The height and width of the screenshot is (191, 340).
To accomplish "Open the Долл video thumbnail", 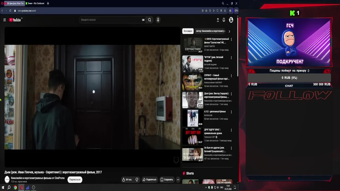I will pos(193,100).
